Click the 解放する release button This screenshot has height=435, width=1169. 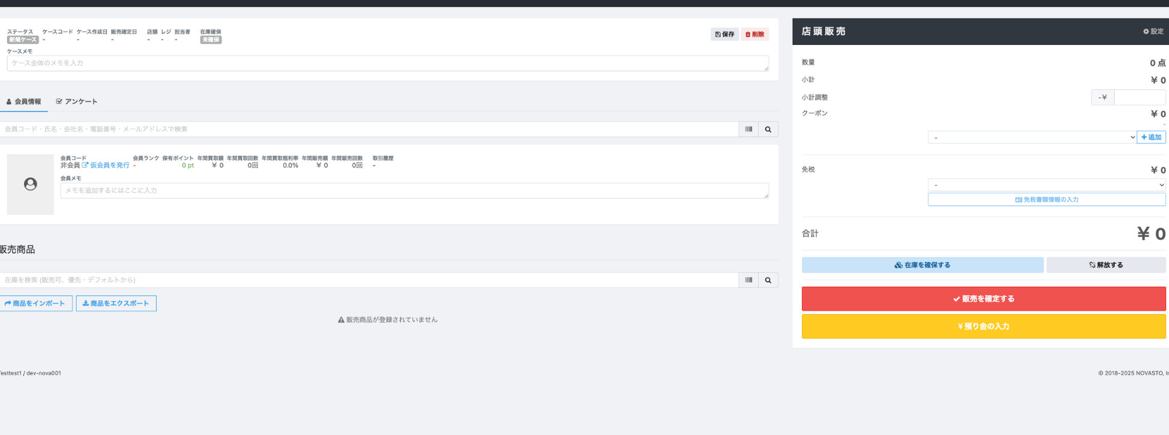[1105, 265]
